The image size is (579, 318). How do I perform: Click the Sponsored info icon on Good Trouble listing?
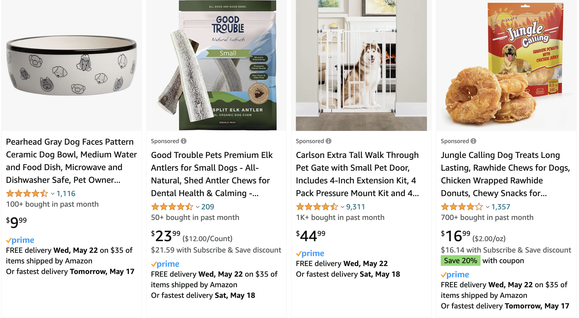pyautogui.click(x=184, y=141)
